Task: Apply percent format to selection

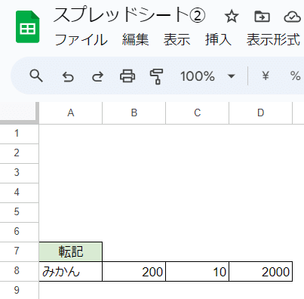Action: (295, 76)
